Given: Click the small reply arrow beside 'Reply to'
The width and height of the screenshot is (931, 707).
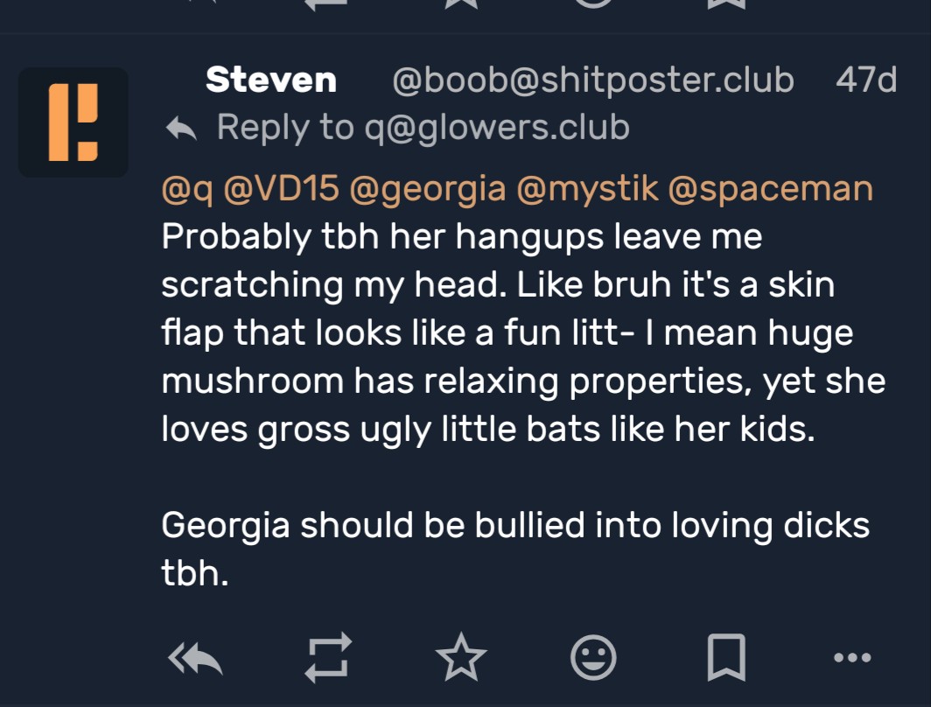Looking at the screenshot, I should [x=181, y=129].
